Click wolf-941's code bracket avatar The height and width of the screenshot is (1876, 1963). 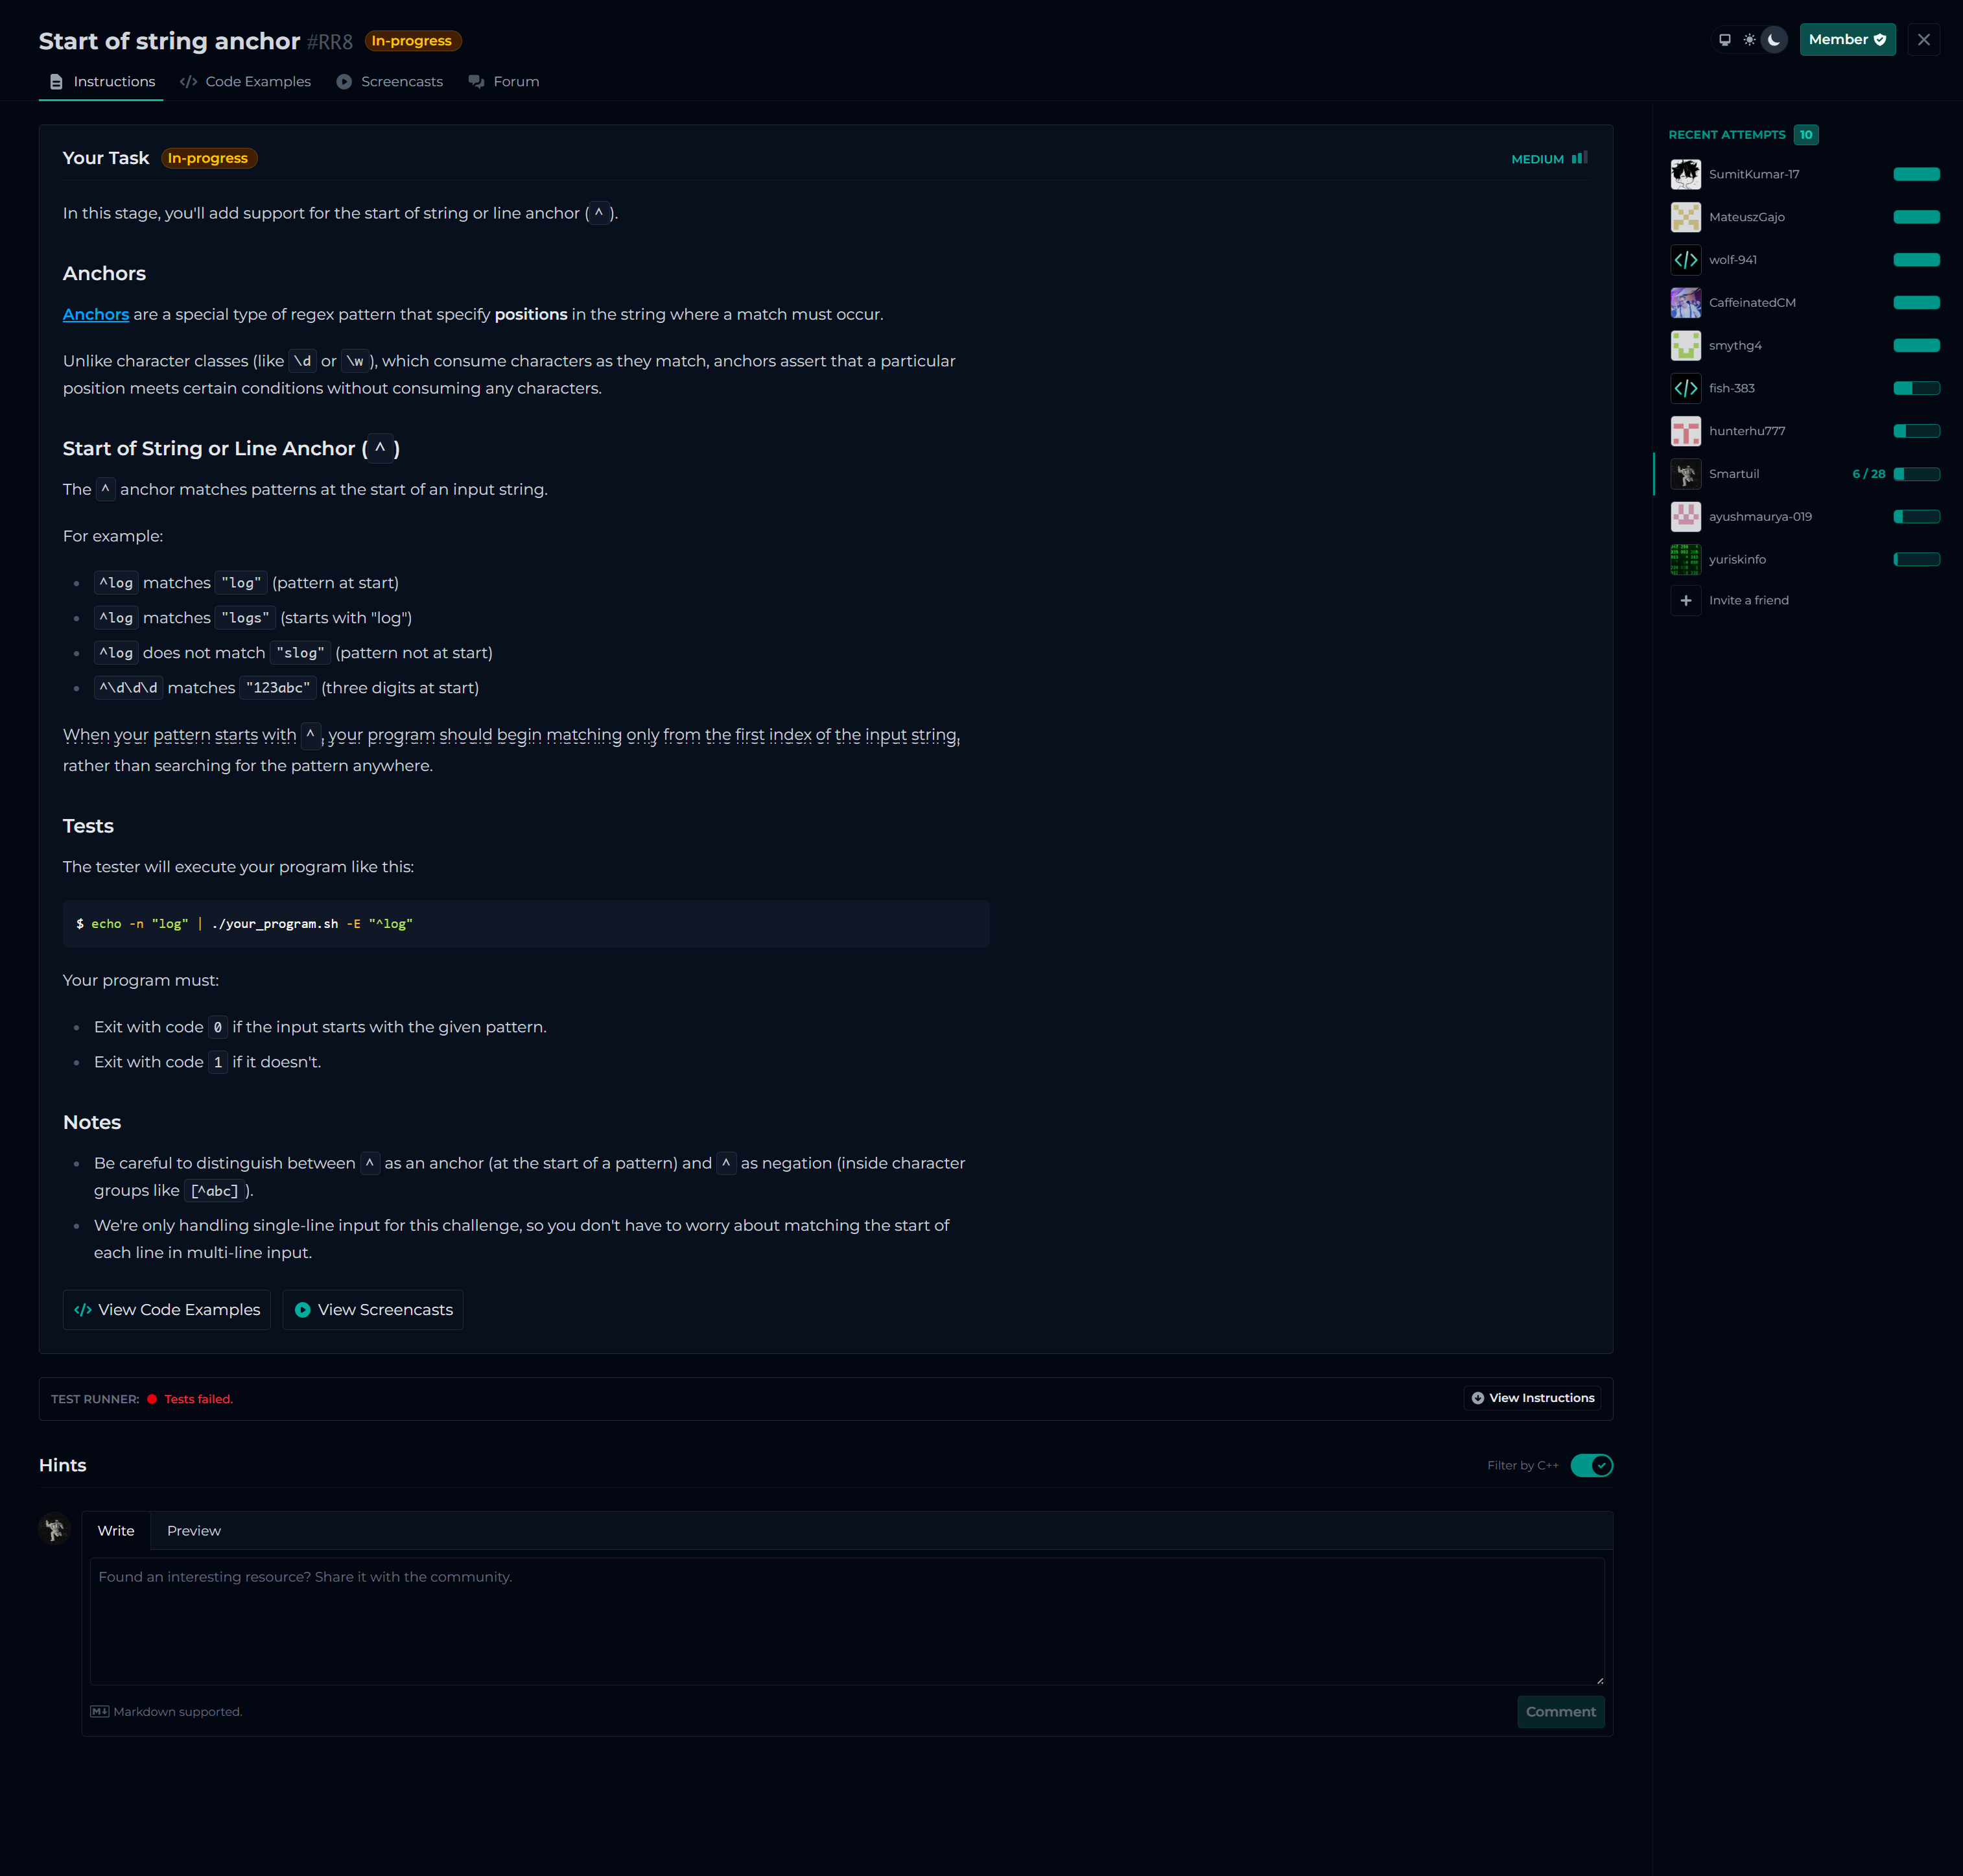[1685, 260]
